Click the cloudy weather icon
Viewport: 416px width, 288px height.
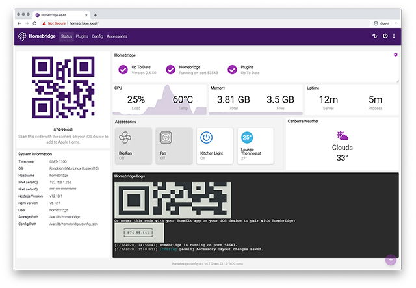(x=343, y=135)
